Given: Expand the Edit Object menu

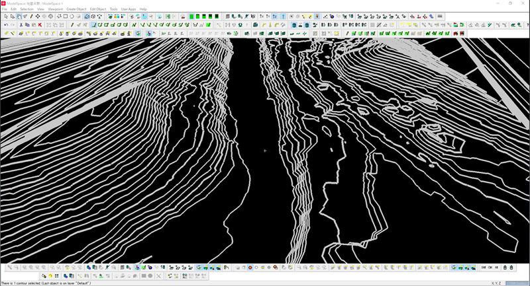Looking at the screenshot, I should coord(98,9).
